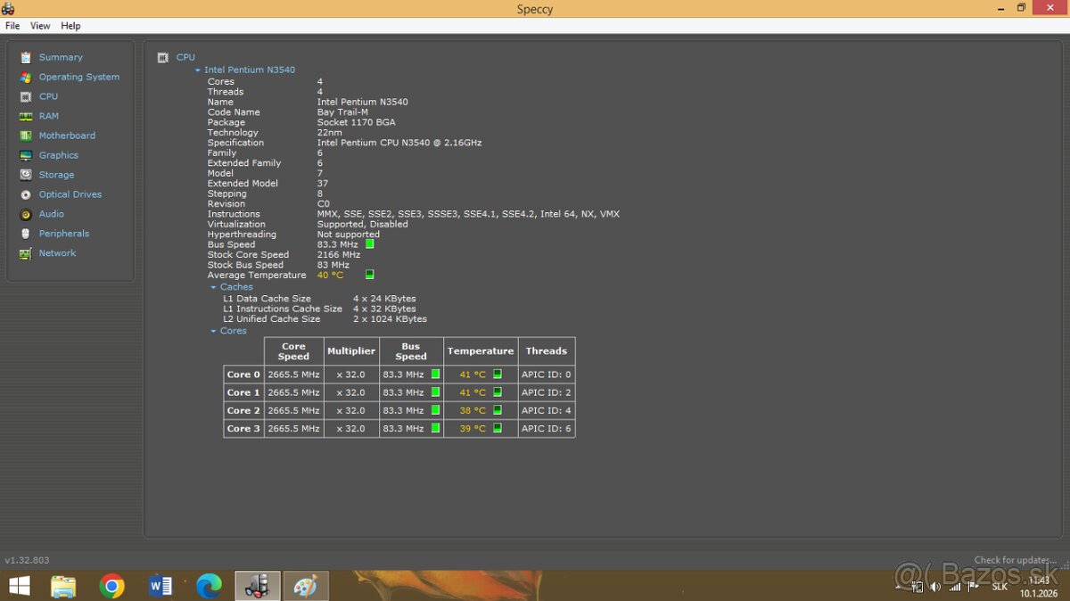Click the Check for updates link

[x=1016, y=559]
